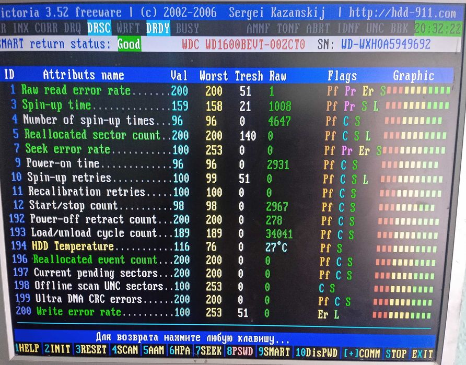This screenshot has width=466, height=365.
Task: Click the [+]COMM item
Action: [362, 353]
